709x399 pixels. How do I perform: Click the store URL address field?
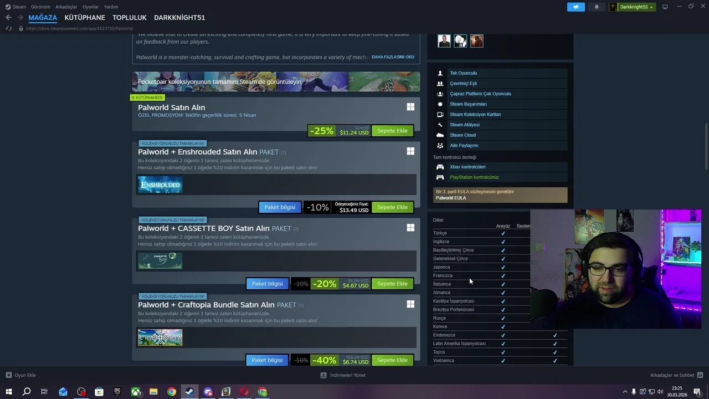click(80, 28)
